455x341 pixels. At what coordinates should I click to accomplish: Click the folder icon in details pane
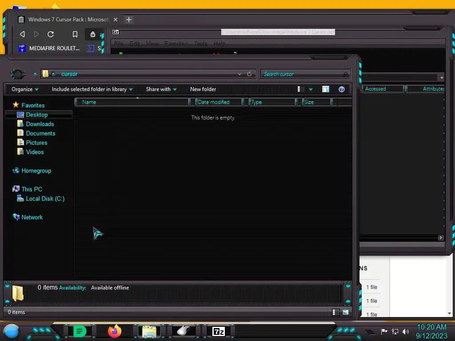pyautogui.click(x=18, y=293)
